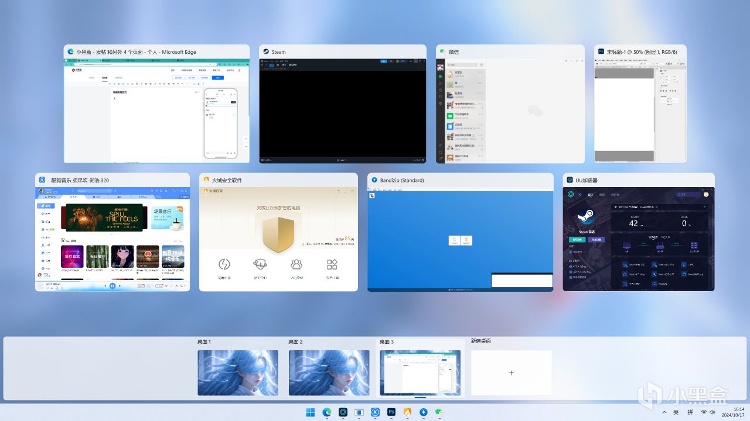The image size is (750, 421).
Task: Click the KuGou Music taskbar icon
Action: point(375,412)
